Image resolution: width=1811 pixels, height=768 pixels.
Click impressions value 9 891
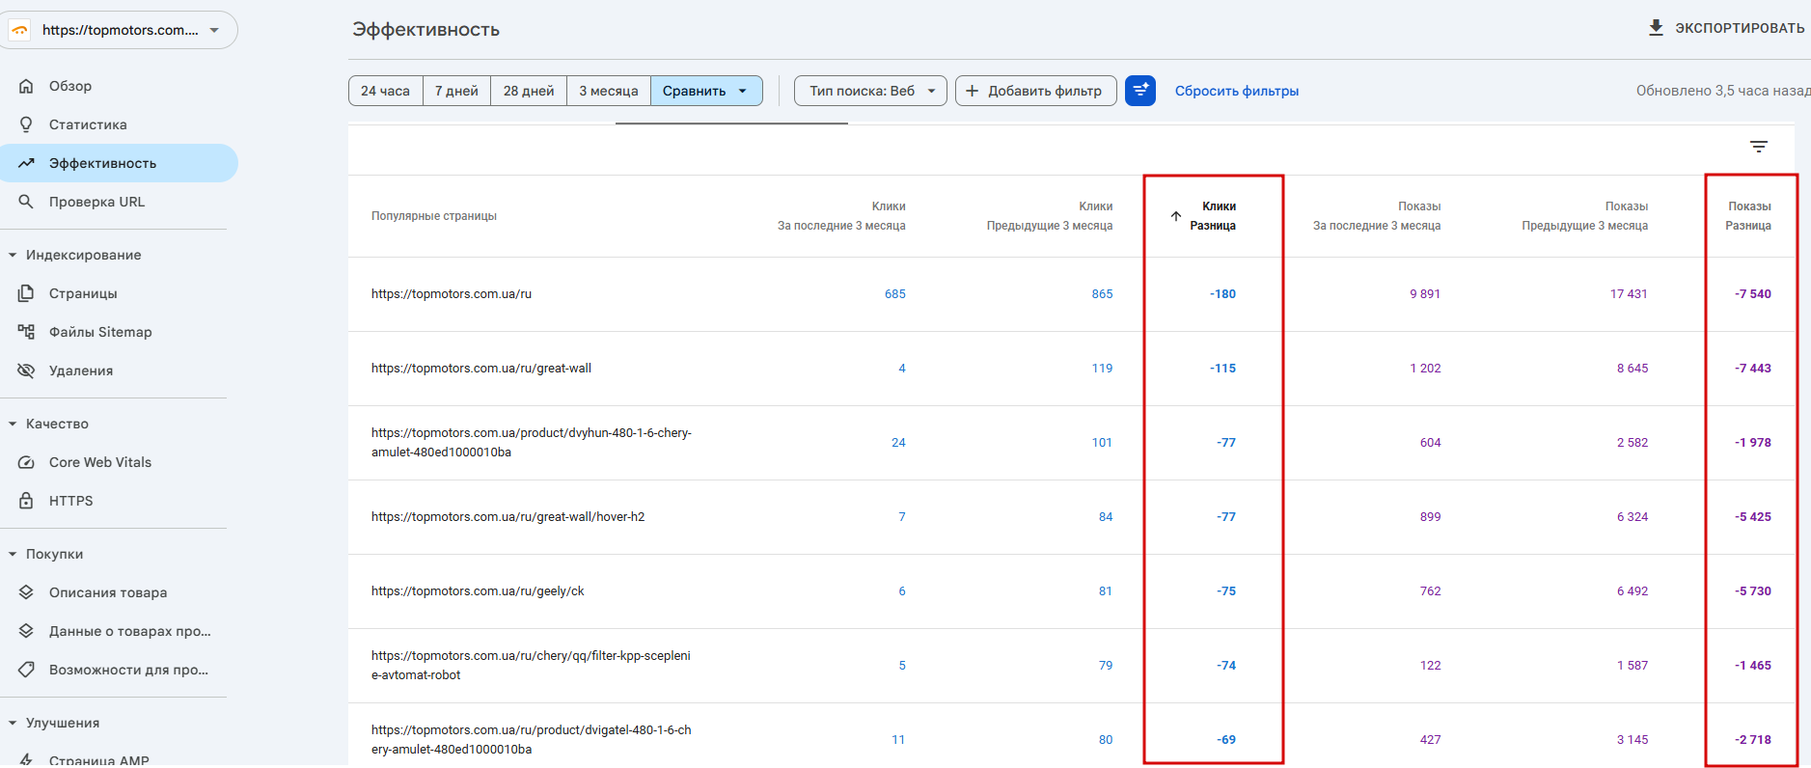coord(1425,294)
